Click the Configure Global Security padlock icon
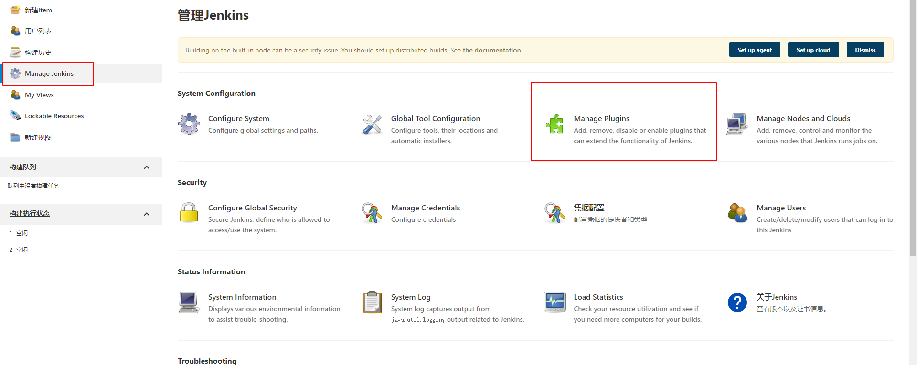Image resolution: width=917 pixels, height=365 pixels. pyautogui.click(x=189, y=213)
